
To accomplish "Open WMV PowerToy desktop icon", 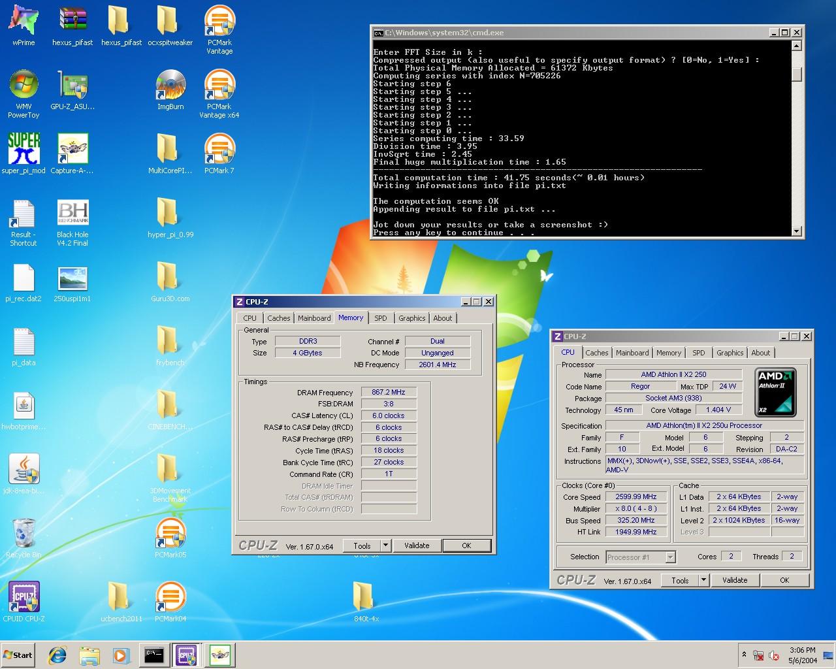I will [x=24, y=93].
